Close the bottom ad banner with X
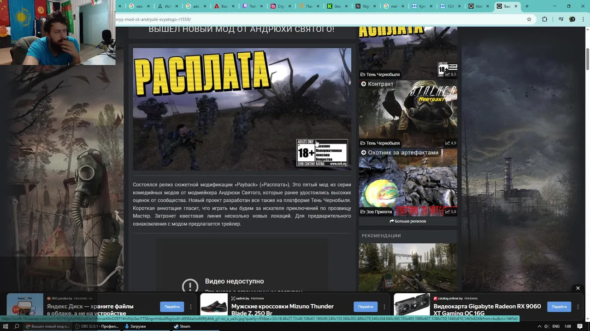The width and height of the screenshot is (590, 331). pyautogui.click(x=578, y=288)
